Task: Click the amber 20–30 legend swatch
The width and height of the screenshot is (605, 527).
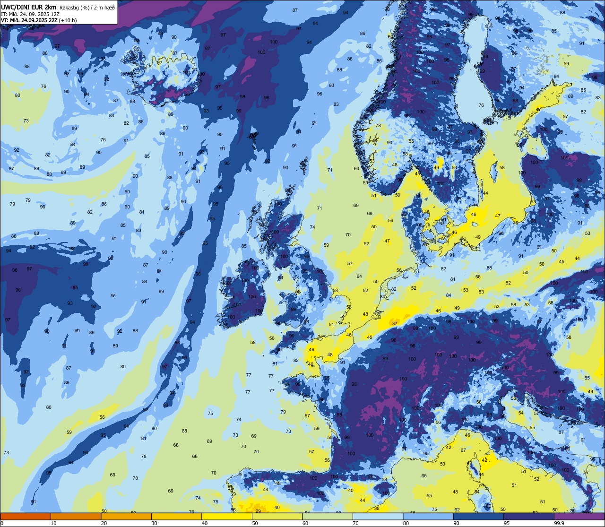Action: click(126, 516)
